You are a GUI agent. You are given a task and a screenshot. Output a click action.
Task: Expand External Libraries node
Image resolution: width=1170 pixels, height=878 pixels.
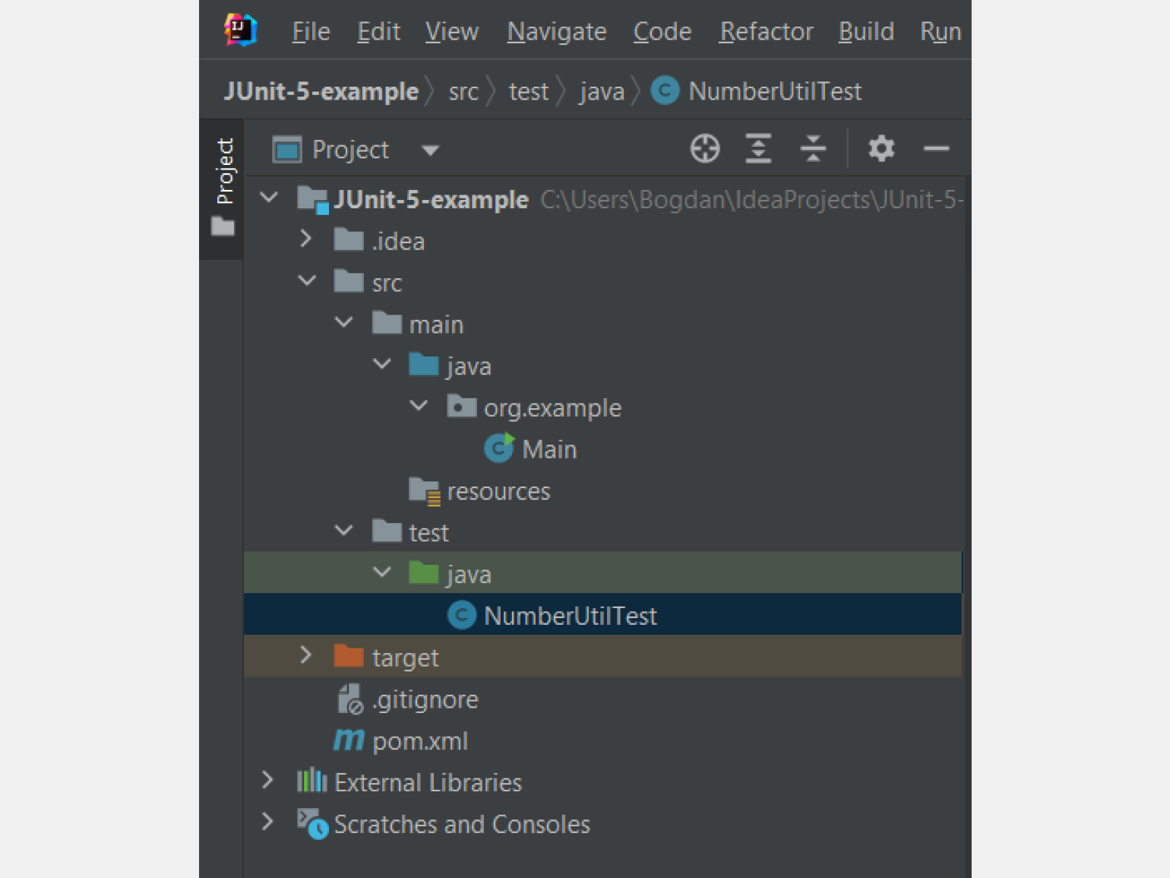[x=267, y=780]
